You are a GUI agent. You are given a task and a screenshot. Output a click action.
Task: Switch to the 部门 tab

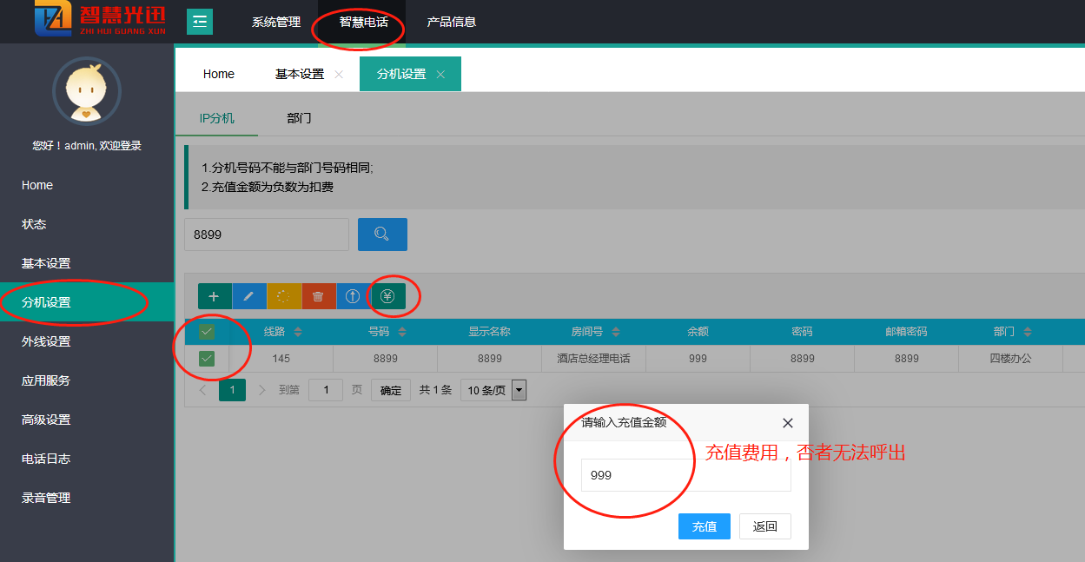tap(299, 118)
